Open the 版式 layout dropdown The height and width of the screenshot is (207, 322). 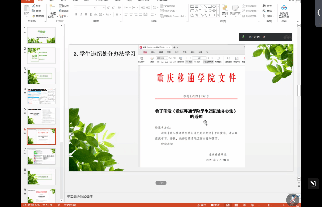66,6
